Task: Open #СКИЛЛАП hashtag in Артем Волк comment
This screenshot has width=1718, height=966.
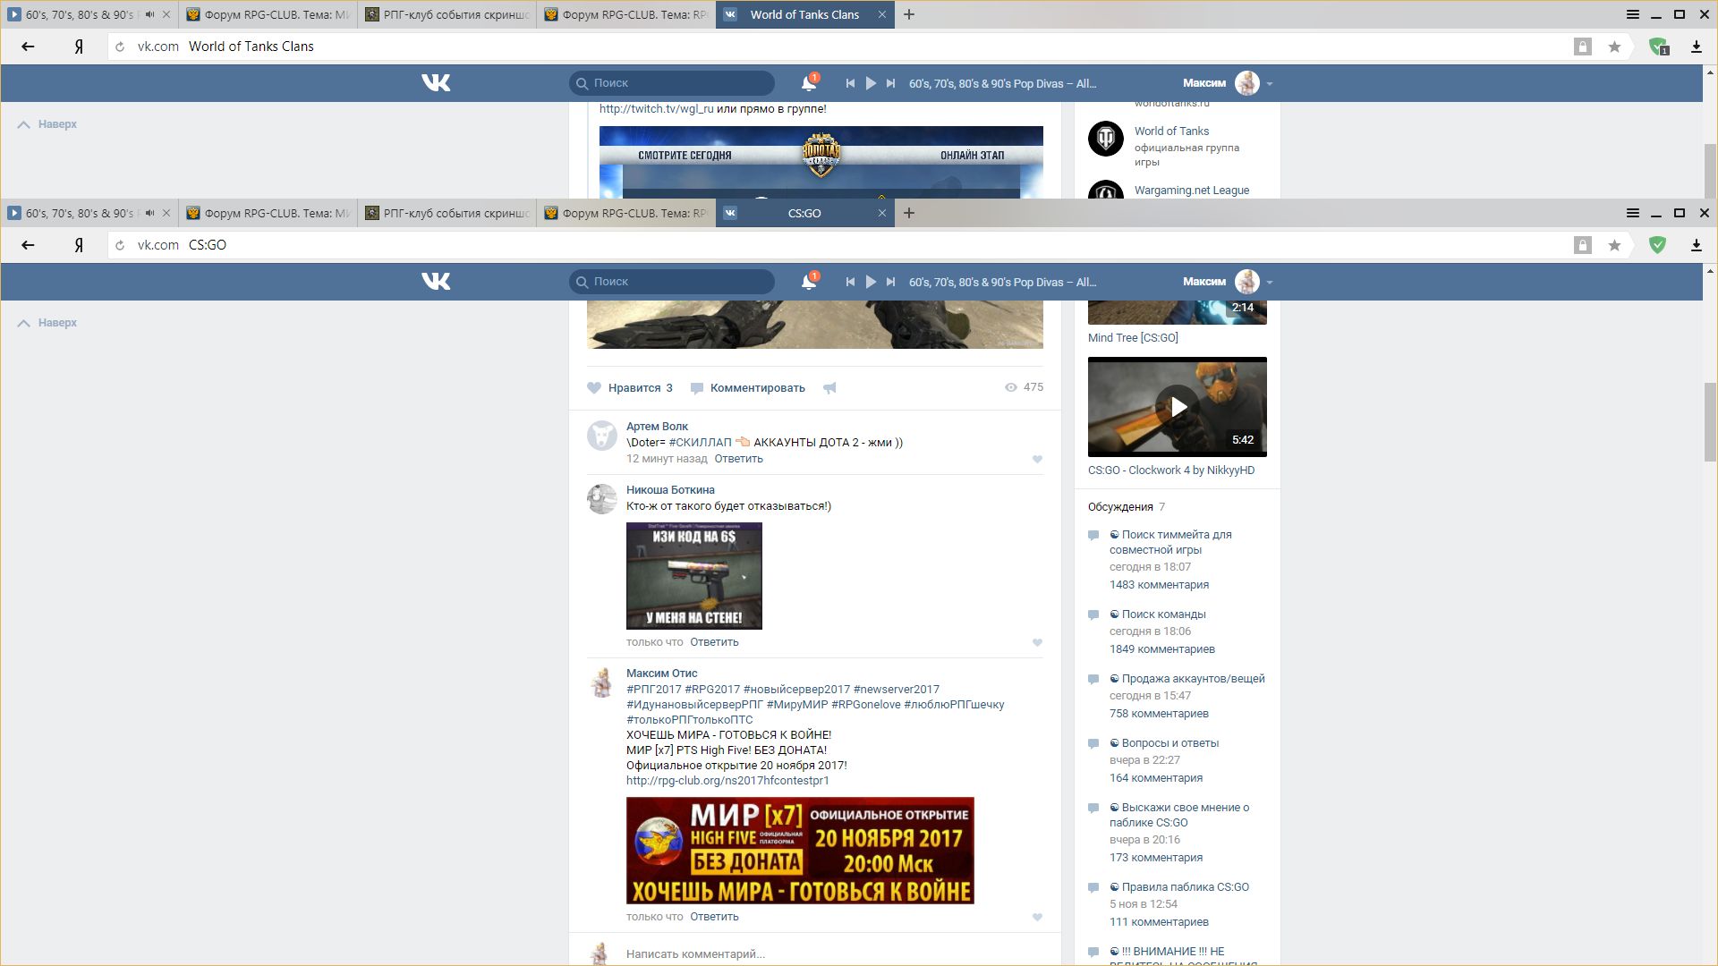Action: 700,443
